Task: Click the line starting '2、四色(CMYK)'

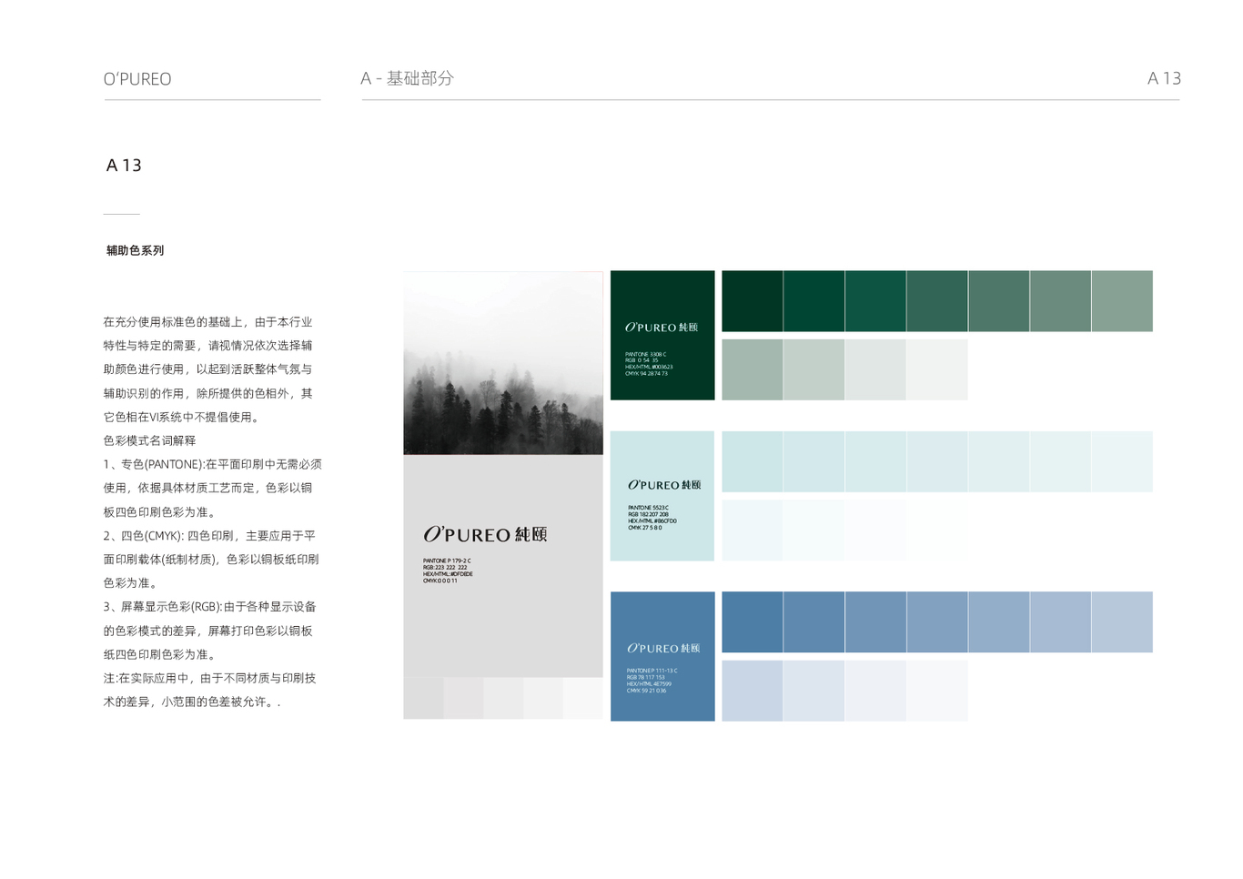Action: click(209, 536)
